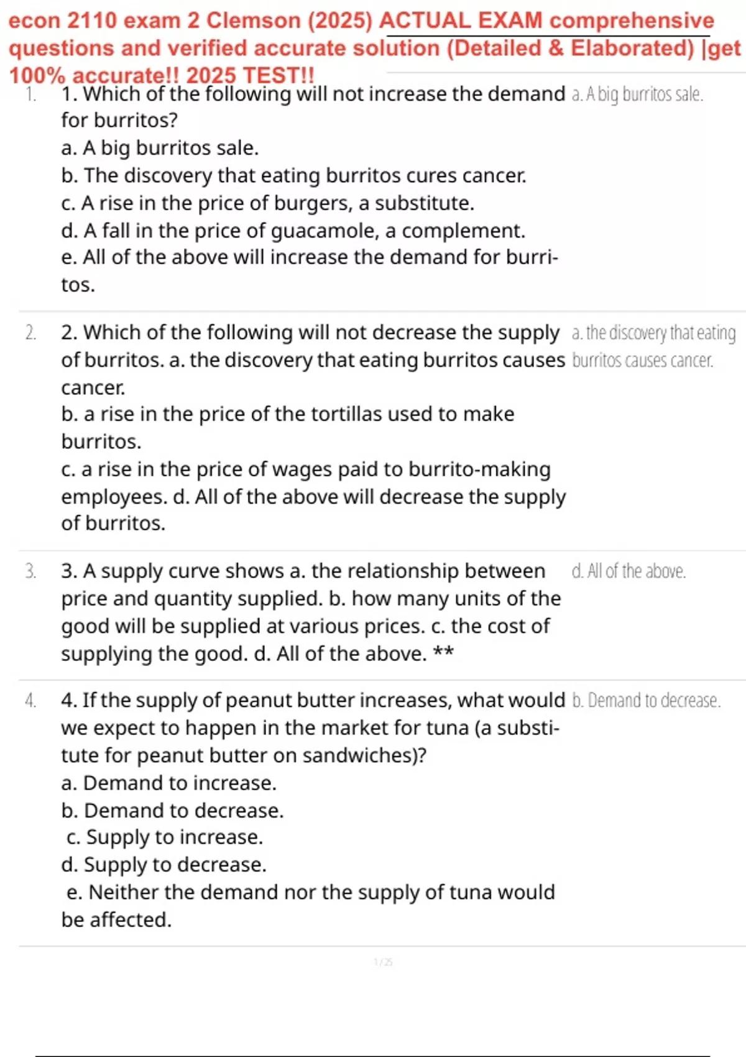The image size is (746, 1057).
Task: Click option 'd. Supply to decrease.' under question 4
Action: click(164, 864)
